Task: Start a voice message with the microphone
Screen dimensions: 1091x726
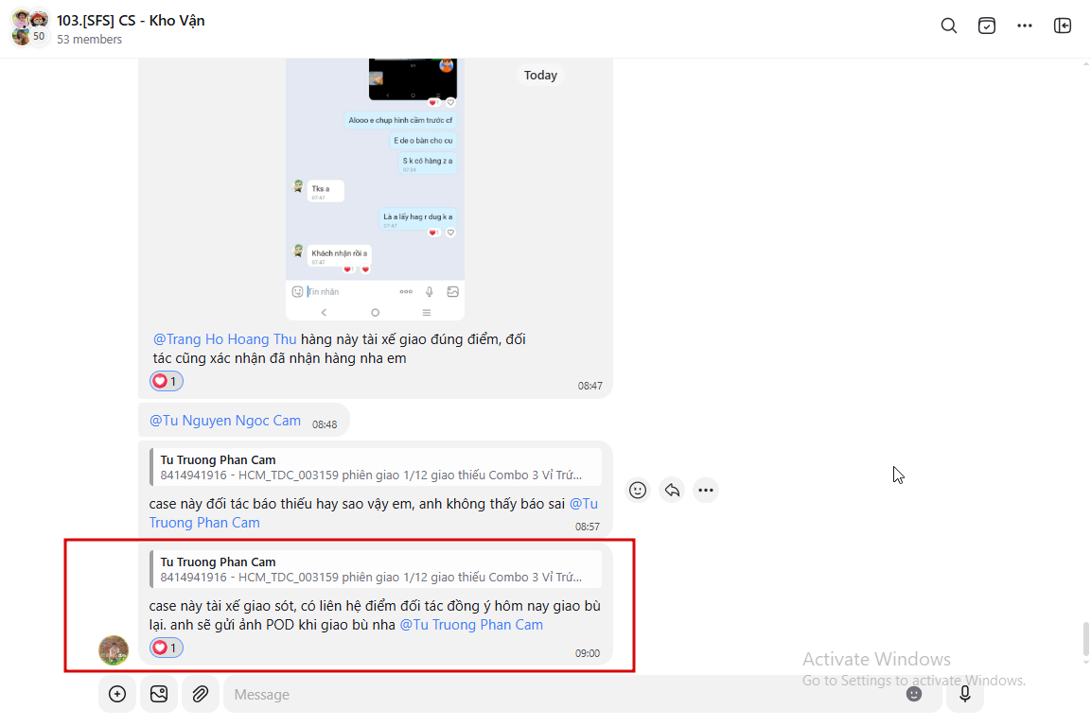Action: pyautogui.click(x=965, y=694)
